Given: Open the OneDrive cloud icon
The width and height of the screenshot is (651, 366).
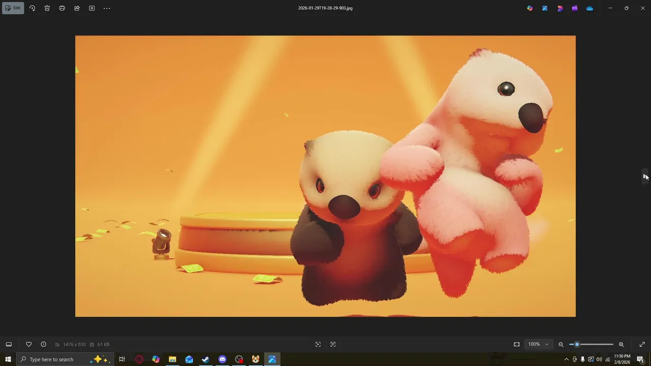Looking at the screenshot, I should point(589,8).
